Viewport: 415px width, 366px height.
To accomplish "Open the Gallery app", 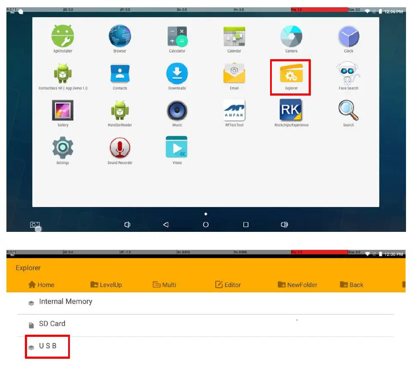I will click(x=63, y=113).
